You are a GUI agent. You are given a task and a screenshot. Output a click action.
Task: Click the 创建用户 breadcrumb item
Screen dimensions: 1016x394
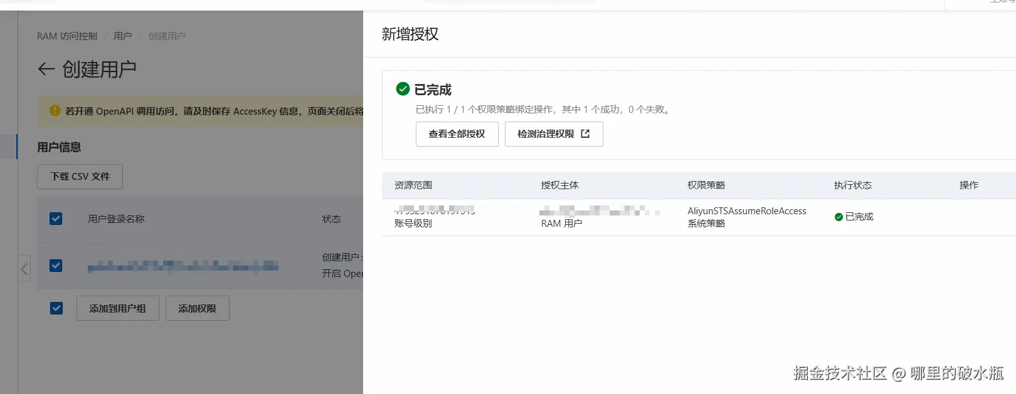click(x=167, y=36)
